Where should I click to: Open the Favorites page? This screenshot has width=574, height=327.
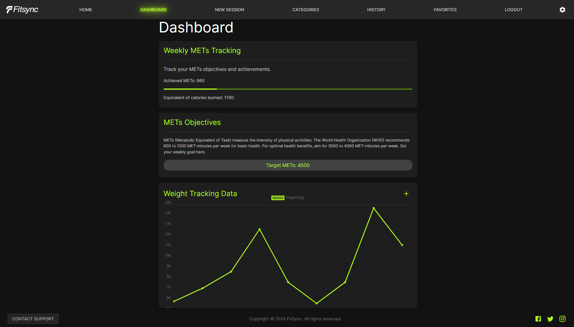tap(445, 10)
